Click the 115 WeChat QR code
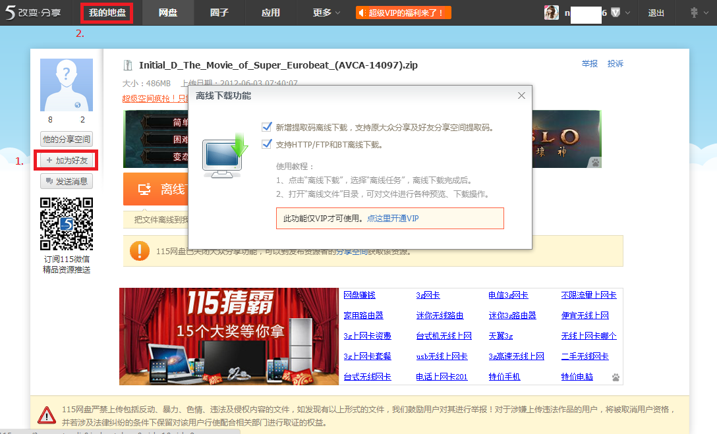Viewport: 717px width, 434px height. (x=67, y=224)
